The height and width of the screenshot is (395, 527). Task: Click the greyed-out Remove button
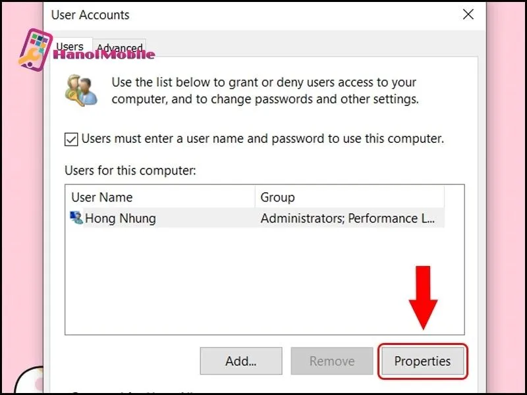click(332, 361)
